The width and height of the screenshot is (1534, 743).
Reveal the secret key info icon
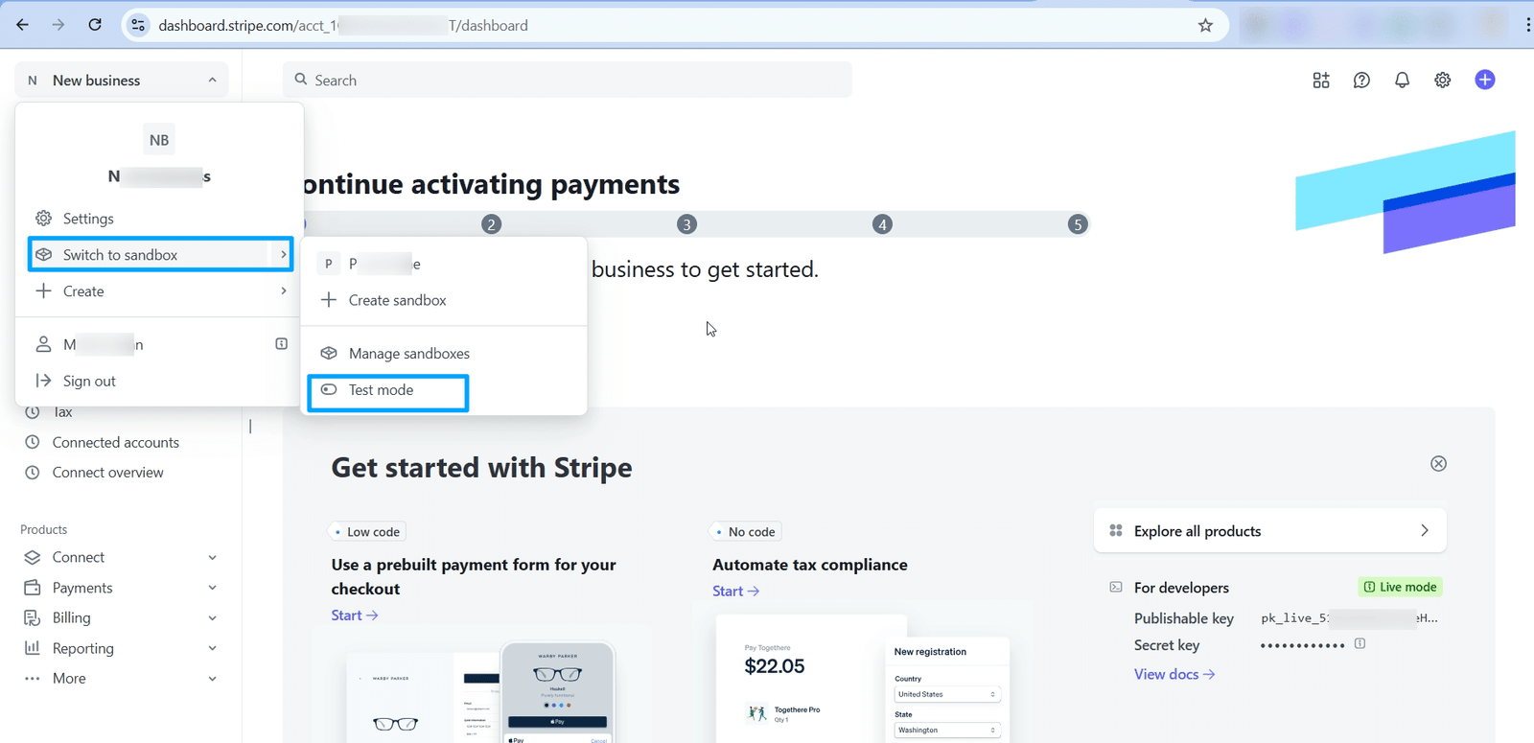tap(1360, 643)
